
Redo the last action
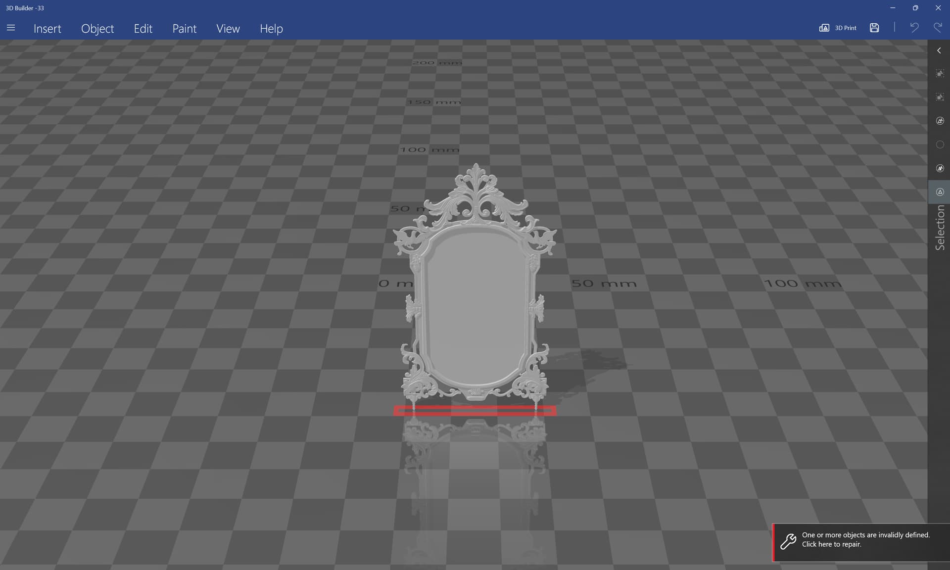(938, 28)
